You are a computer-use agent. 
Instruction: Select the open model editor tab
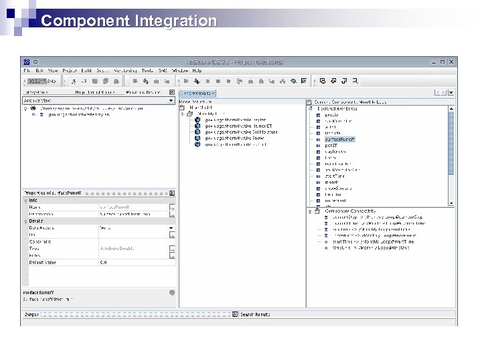(198, 93)
